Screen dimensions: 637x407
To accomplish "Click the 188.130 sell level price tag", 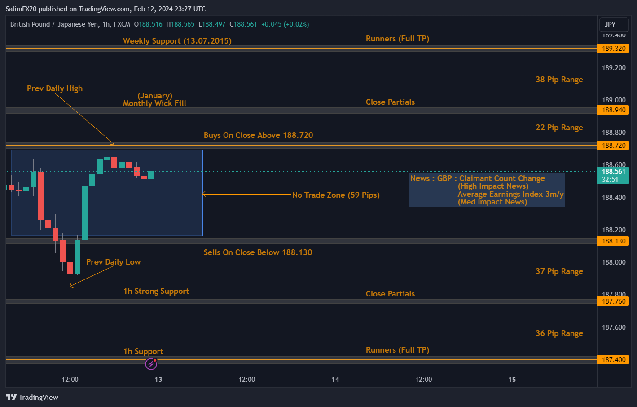I will [x=613, y=241].
